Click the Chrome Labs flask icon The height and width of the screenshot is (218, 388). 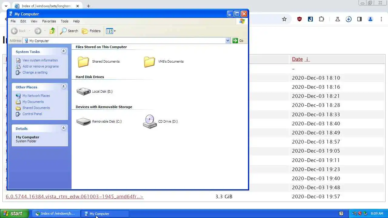click(x=337, y=19)
